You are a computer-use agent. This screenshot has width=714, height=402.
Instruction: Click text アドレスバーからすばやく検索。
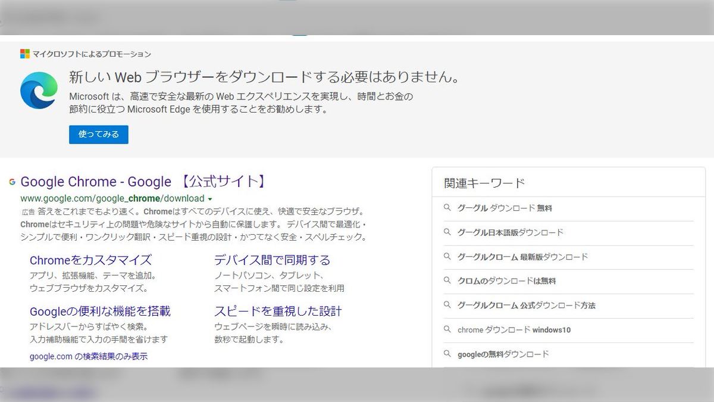point(89,326)
